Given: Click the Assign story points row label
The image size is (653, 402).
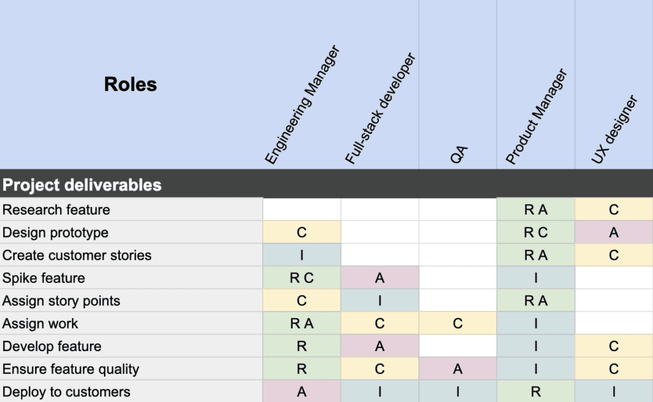Looking at the screenshot, I should (x=61, y=301).
